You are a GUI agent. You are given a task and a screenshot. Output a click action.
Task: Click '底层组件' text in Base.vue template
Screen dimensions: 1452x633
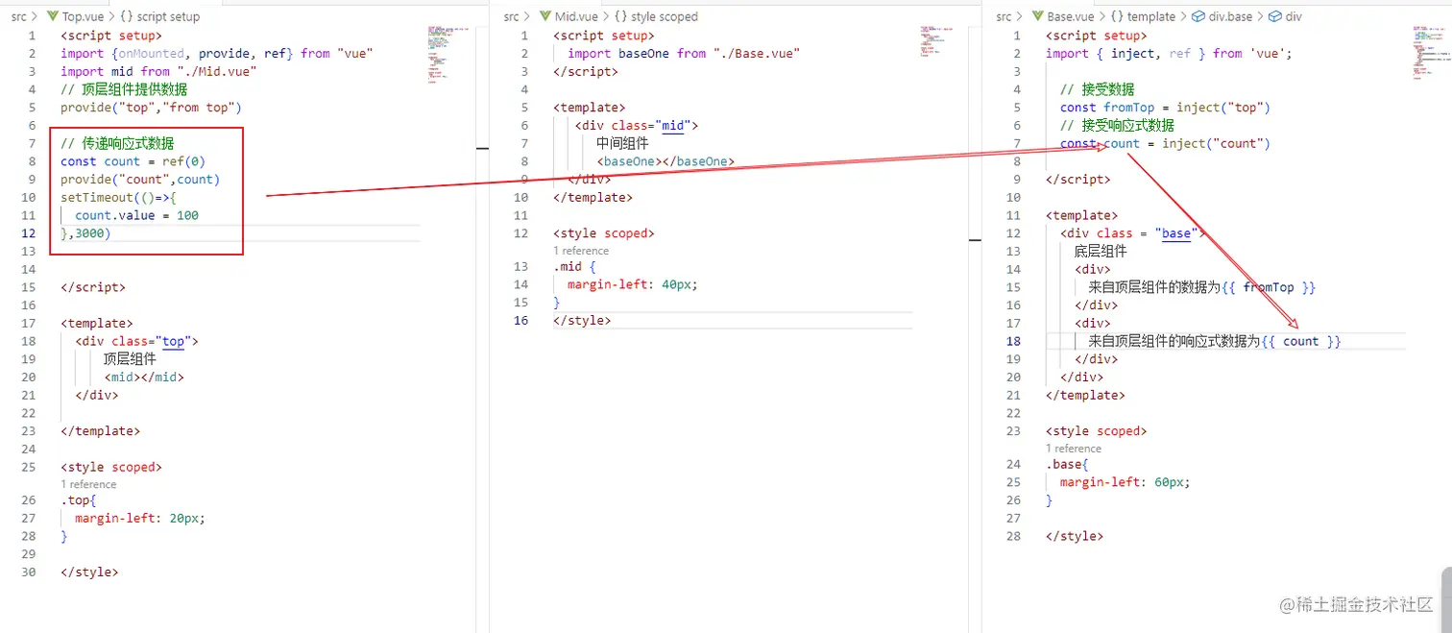point(1101,251)
